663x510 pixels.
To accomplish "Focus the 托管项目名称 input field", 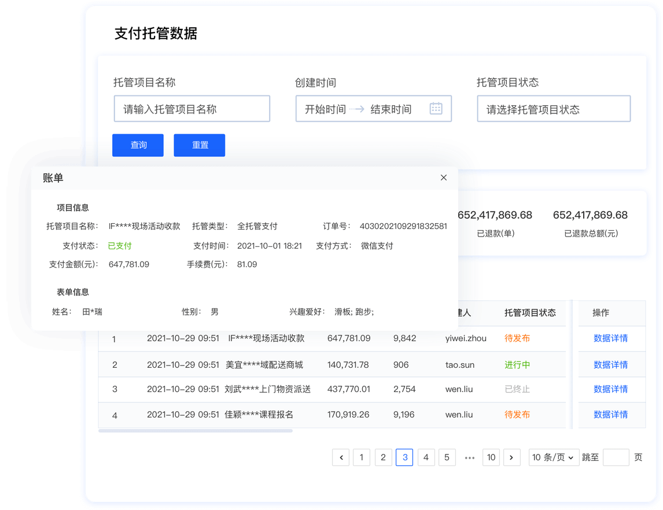I will [x=191, y=109].
